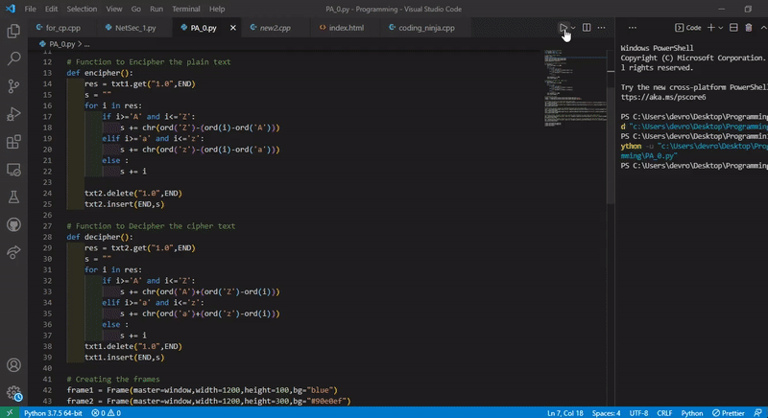Open Source Control view
Viewport: 768px width, 418px height.
[x=13, y=86]
